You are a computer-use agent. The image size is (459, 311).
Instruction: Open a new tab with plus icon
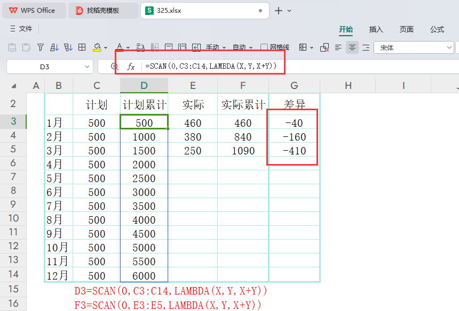click(279, 11)
